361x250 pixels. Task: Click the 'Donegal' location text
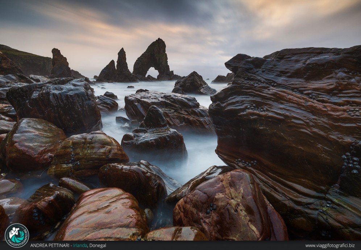point(98,245)
